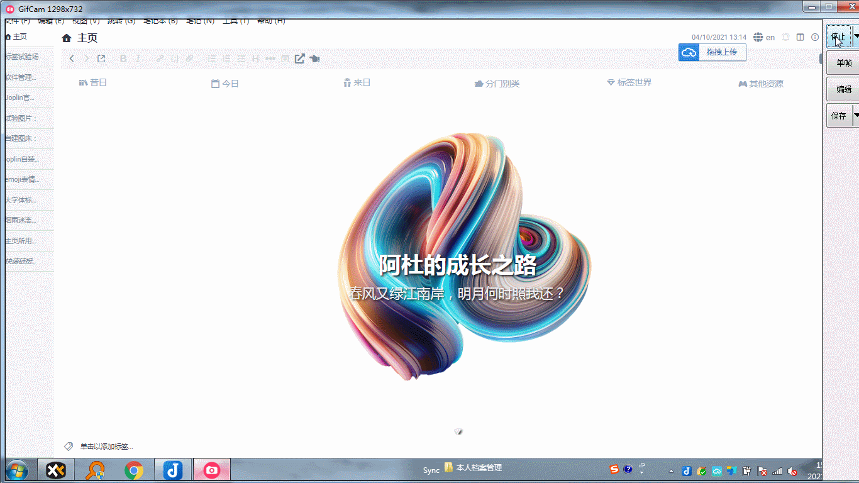859x483 pixels.
Task: Switch to Joplin in the taskbar
Action: point(173,470)
